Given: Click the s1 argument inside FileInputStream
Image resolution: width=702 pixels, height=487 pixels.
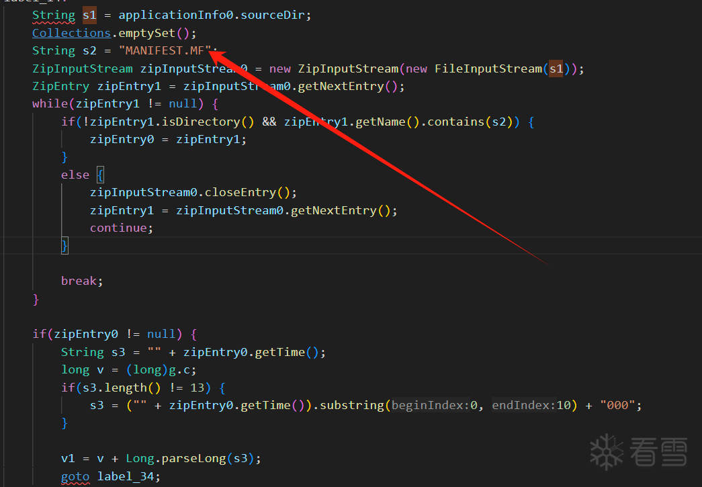Looking at the screenshot, I should coord(556,69).
